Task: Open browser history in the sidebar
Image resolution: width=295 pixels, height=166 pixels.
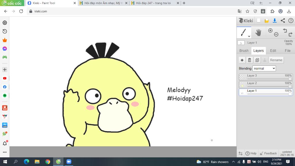Action: pos(5,31)
